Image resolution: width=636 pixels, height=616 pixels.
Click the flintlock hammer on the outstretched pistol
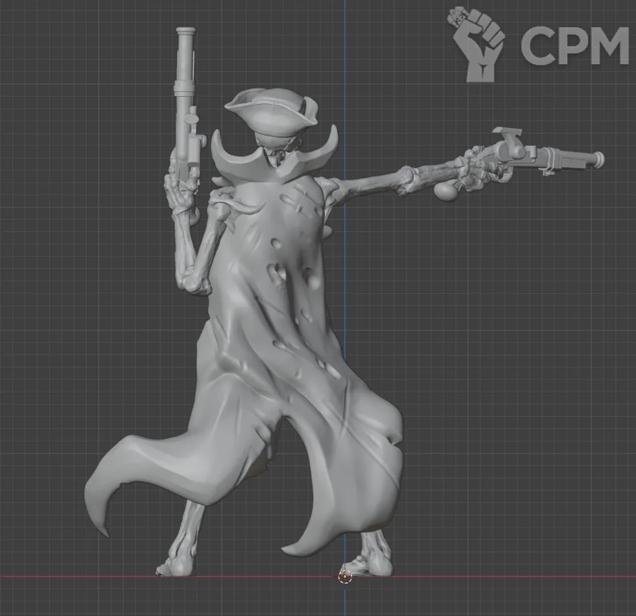(508, 137)
